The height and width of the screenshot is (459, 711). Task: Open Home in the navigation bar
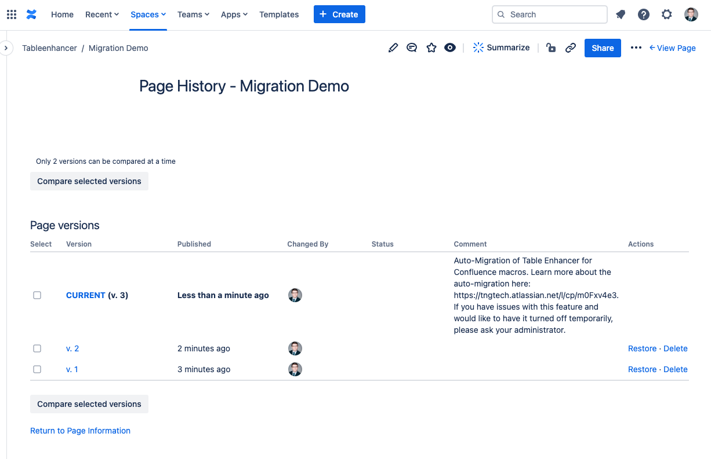(x=62, y=14)
